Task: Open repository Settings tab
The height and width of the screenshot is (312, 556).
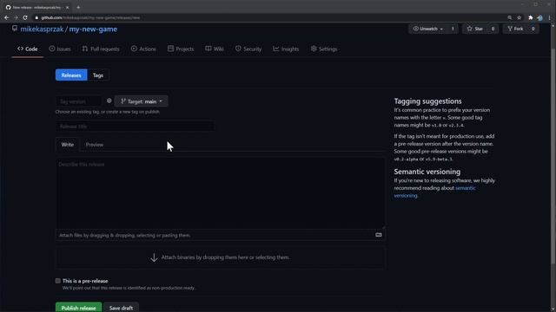Action: point(324,49)
